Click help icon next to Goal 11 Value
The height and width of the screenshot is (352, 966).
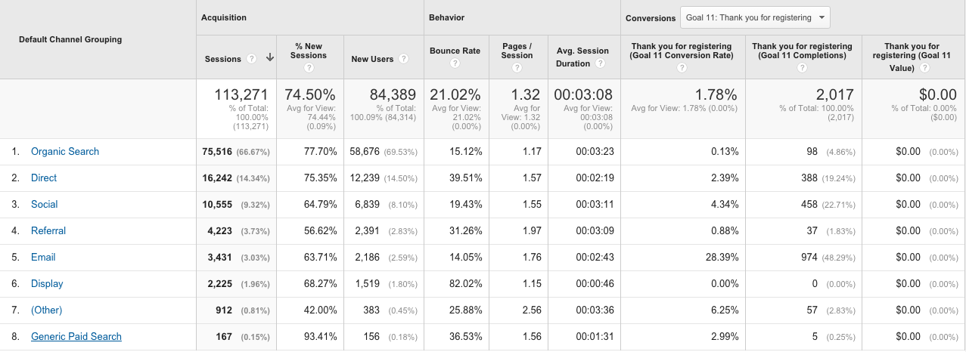[924, 68]
